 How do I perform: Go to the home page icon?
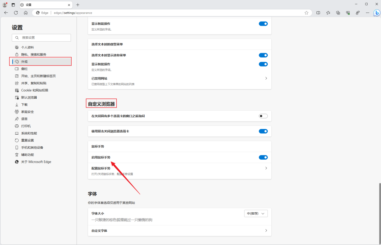point(25,13)
